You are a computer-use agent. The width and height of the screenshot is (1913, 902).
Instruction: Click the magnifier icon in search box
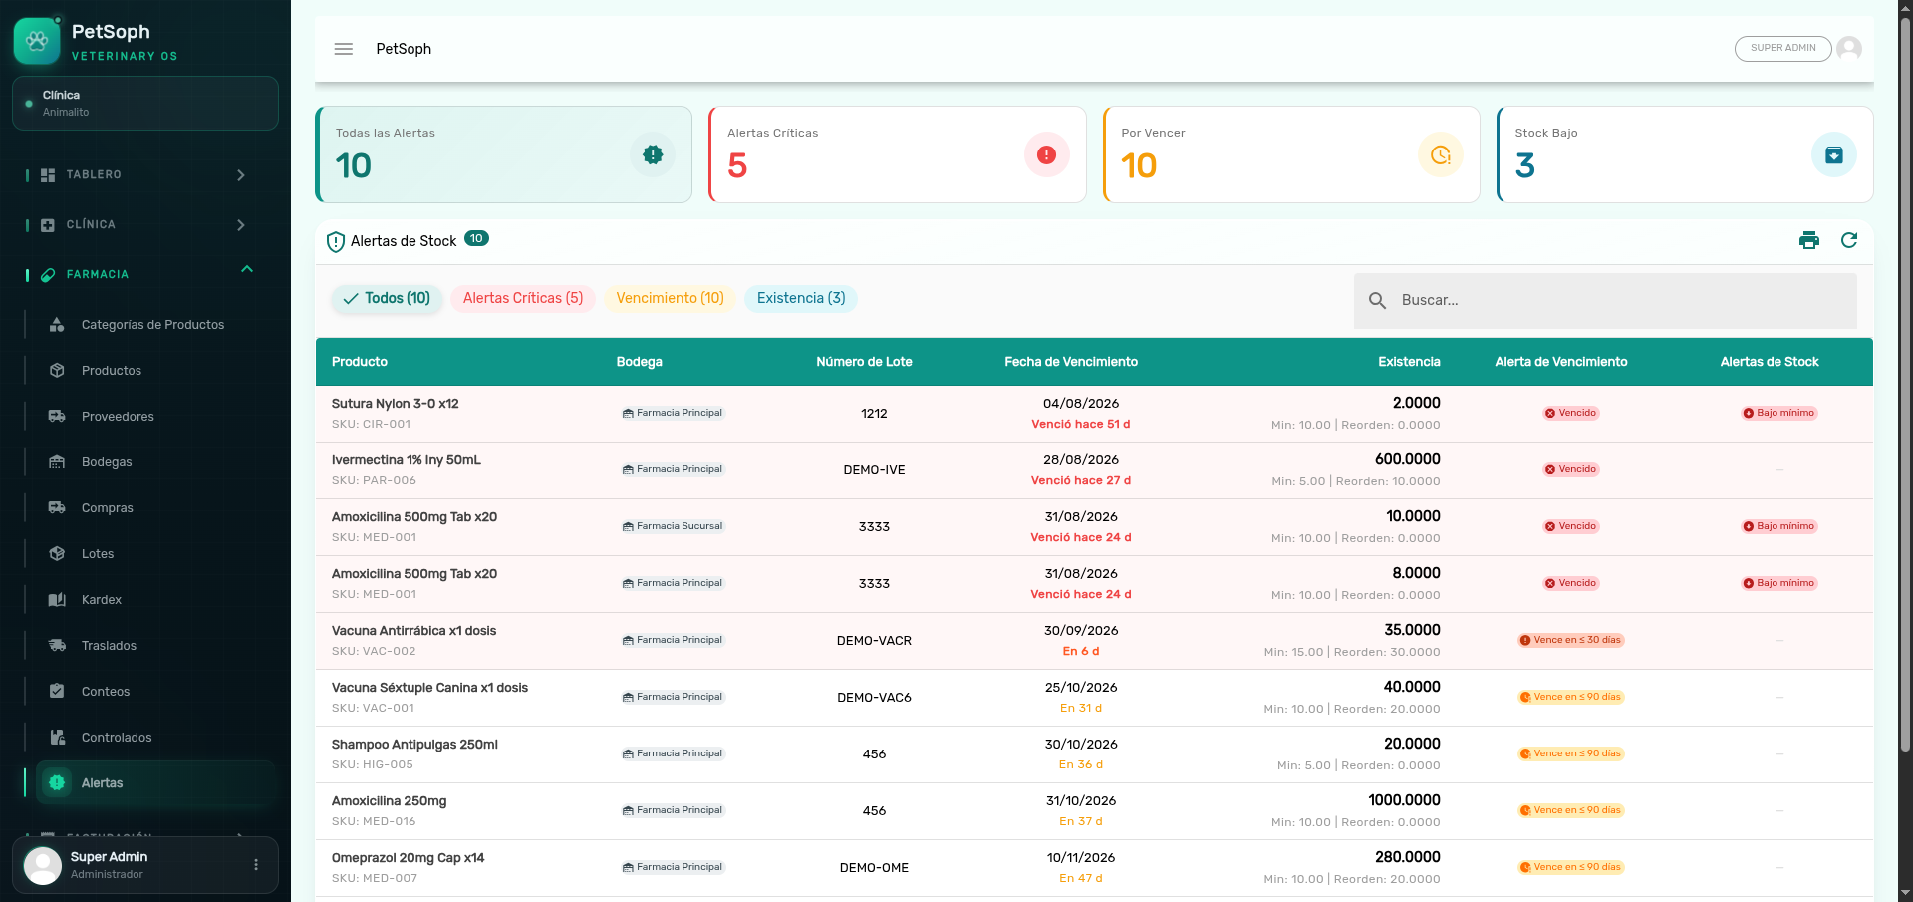(1378, 300)
